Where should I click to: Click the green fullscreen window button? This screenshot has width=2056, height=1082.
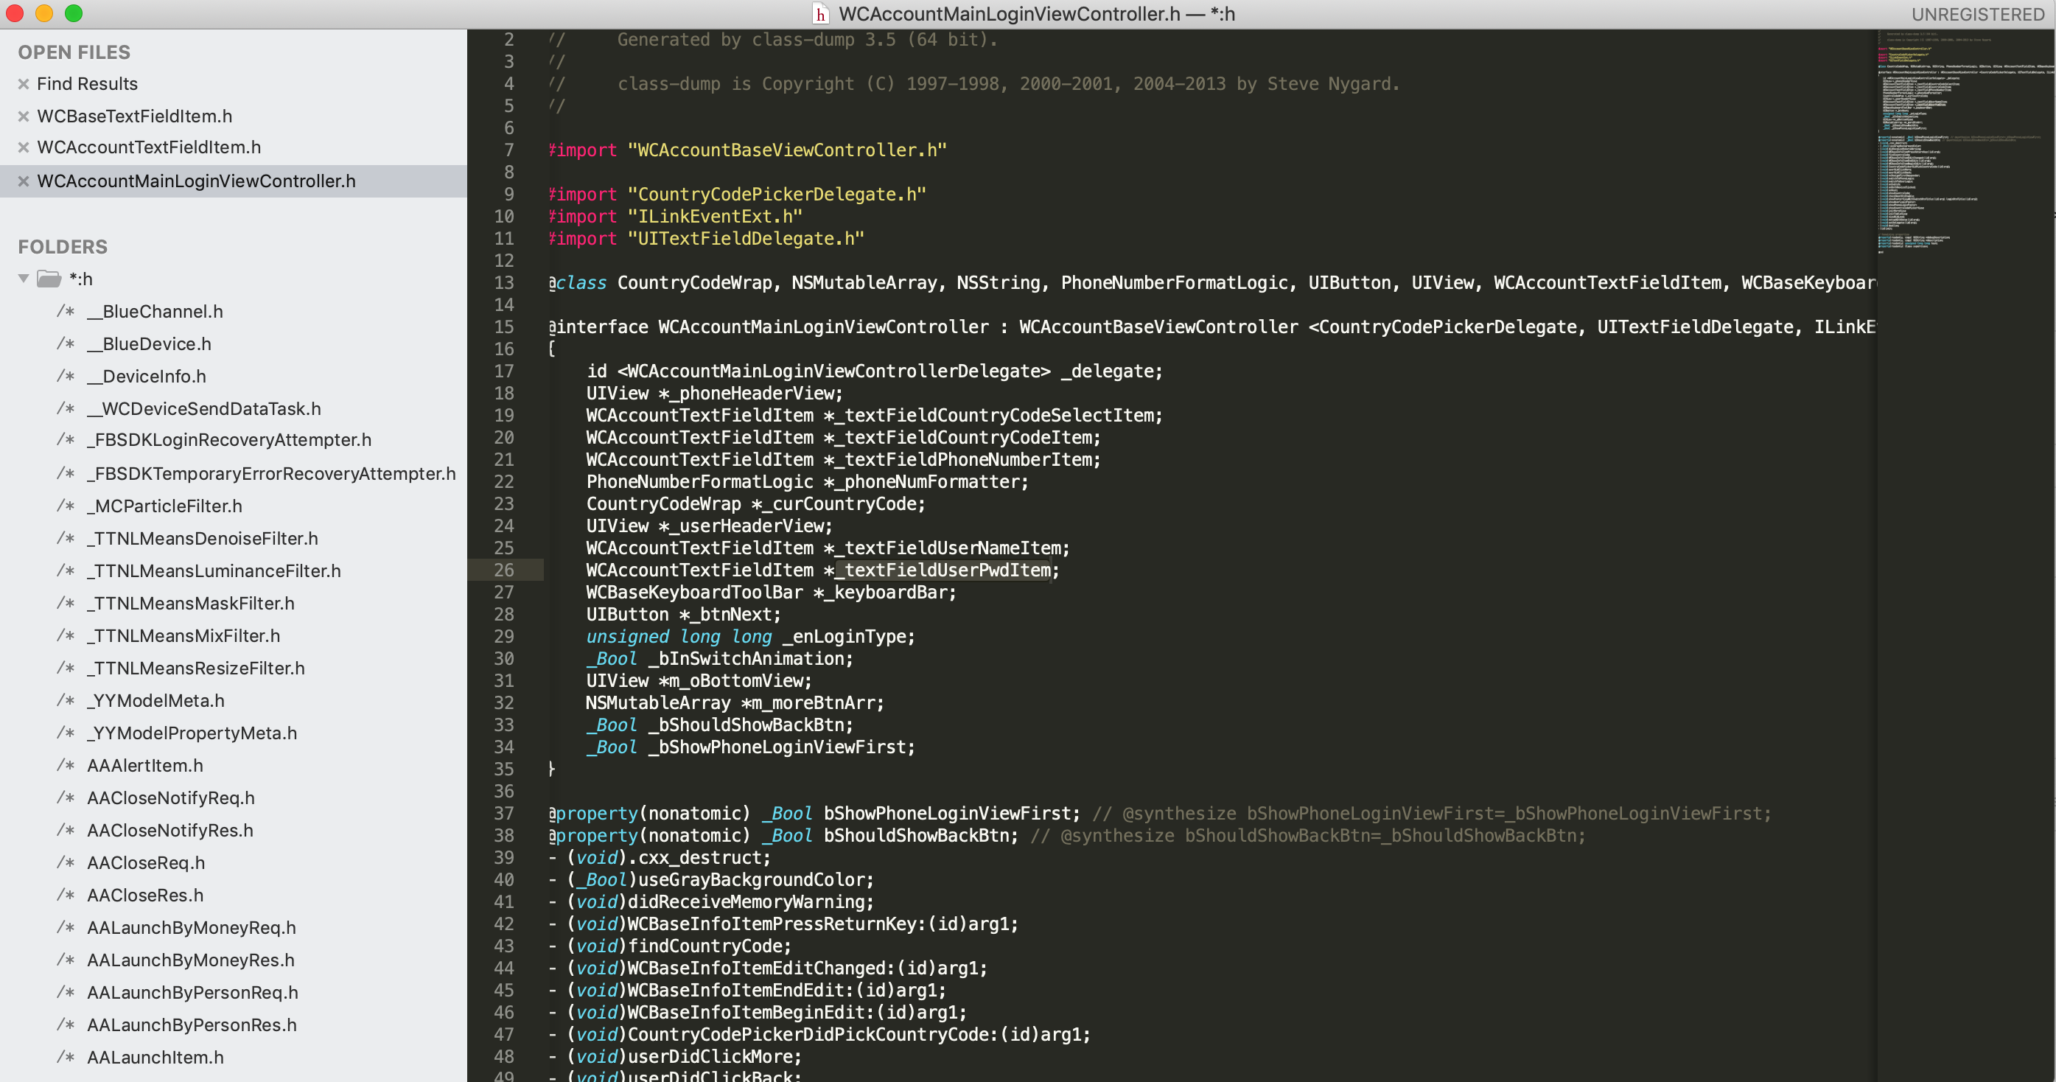[x=74, y=13]
